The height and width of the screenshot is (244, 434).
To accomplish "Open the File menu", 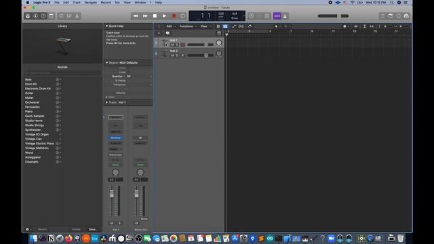I will [x=57, y=3].
